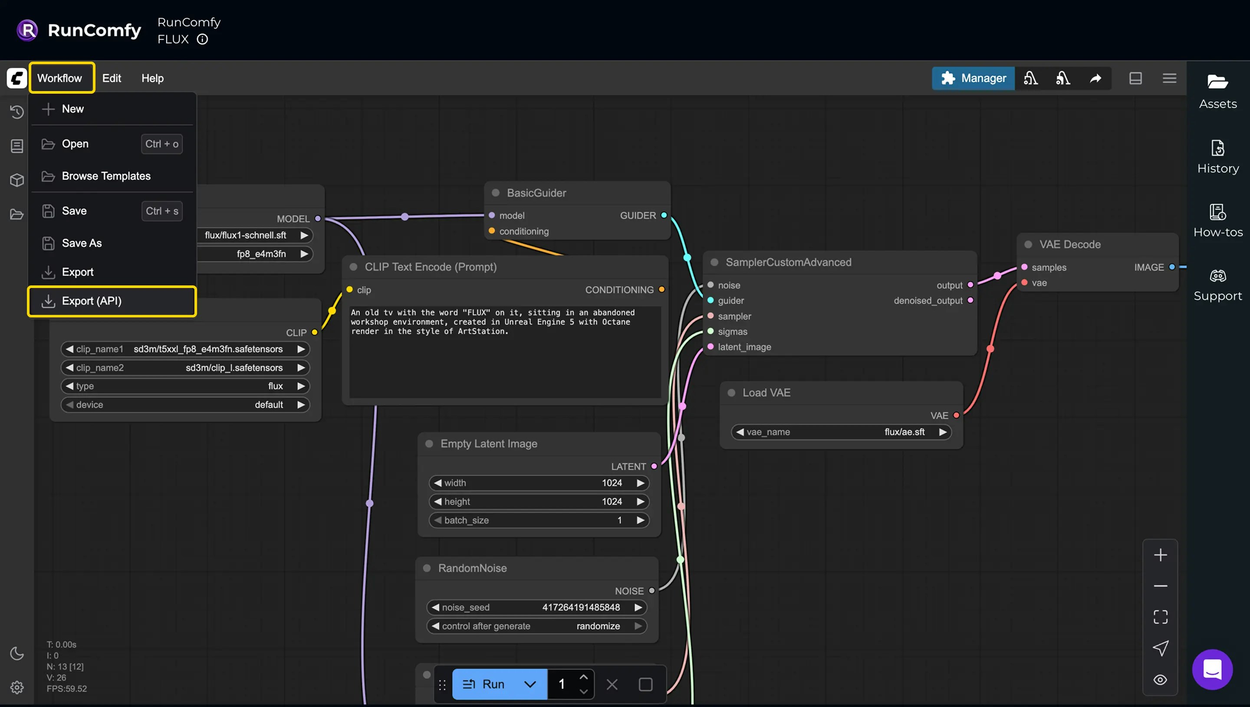Click the prompt text area
This screenshot has height=707, width=1250.
505,352
